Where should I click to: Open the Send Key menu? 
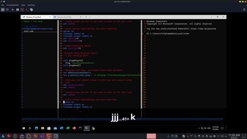(31, 5)
